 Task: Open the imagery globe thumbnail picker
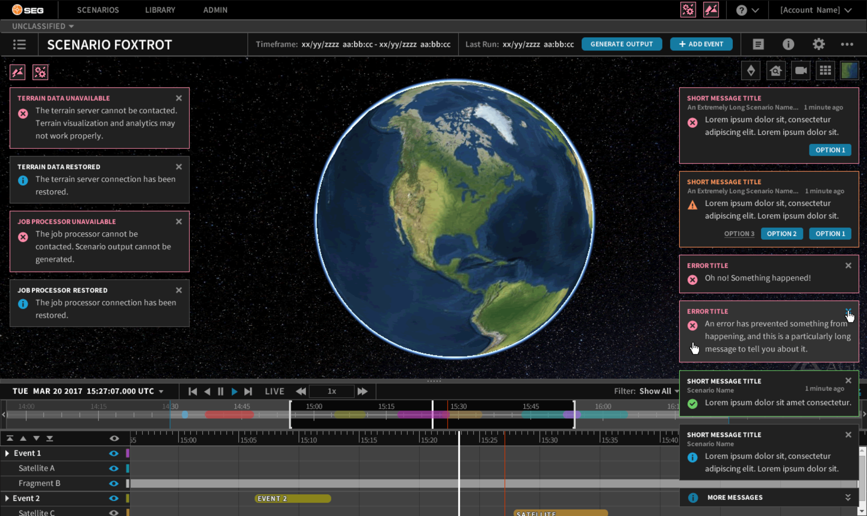[x=849, y=71]
